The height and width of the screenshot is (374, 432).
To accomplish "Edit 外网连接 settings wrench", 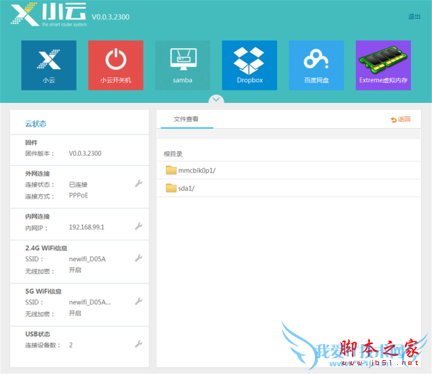I will pos(139,184).
